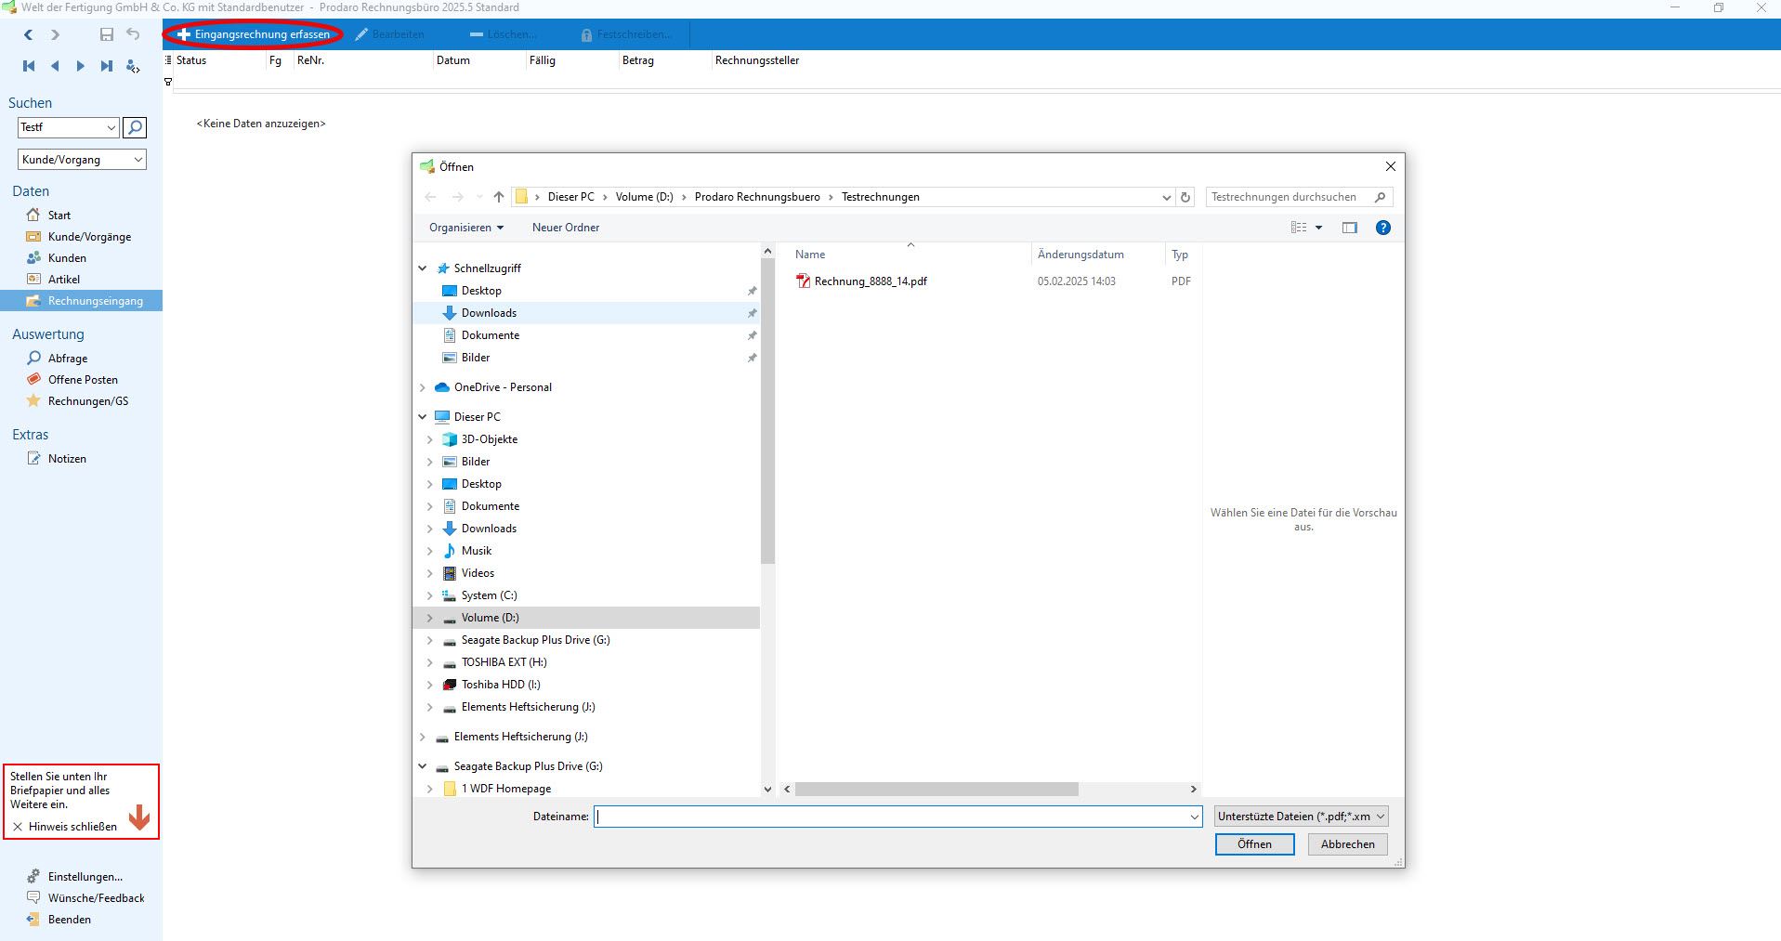Select Downloads under Schnellzugriff
The image size is (1781, 941).
[489, 313]
